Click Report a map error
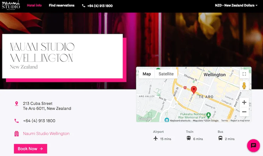Viewport: 263px width, 156px height. click(240, 120)
